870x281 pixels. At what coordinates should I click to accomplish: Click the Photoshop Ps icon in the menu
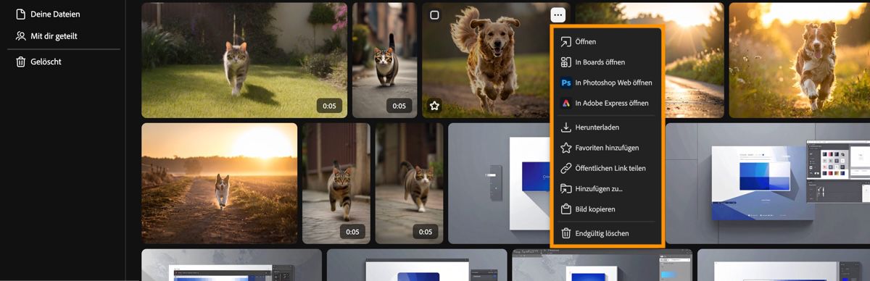tap(566, 83)
